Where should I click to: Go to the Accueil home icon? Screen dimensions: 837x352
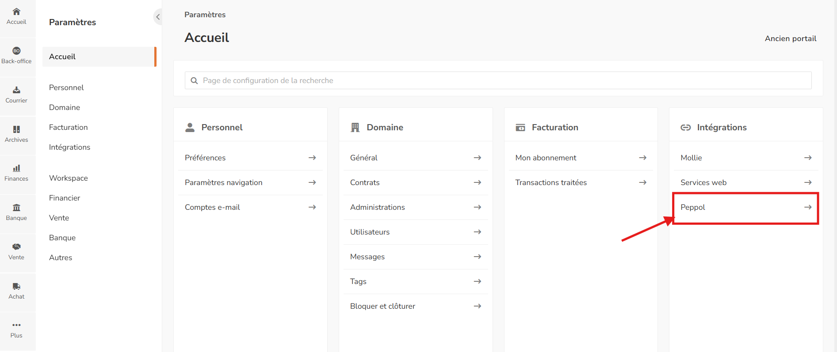click(16, 12)
